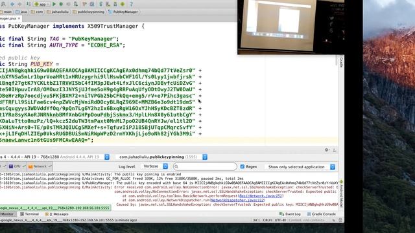Click the main breadcrumb folder
The image size is (415, 233).
click(6, 12)
